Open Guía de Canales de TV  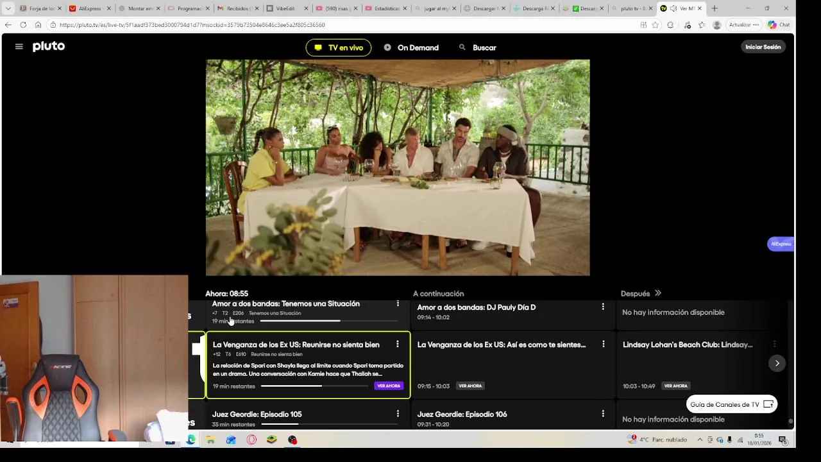click(732, 404)
